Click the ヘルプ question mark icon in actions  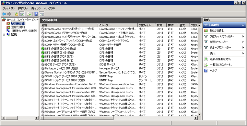click(206, 70)
